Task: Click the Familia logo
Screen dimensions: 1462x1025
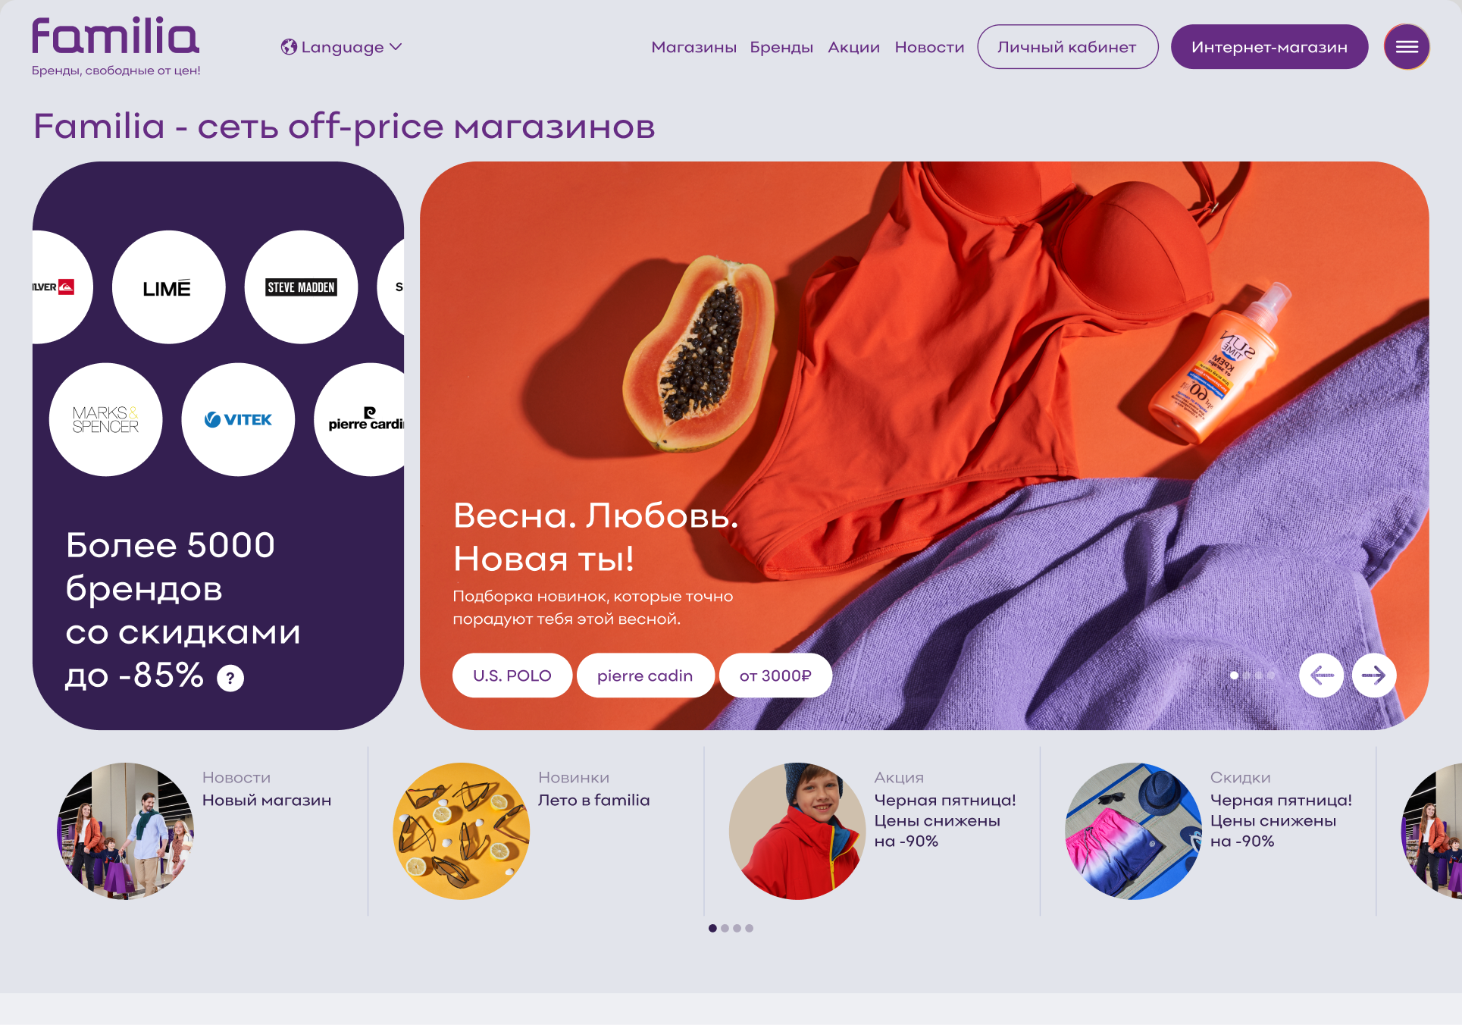Action: [116, 36]
